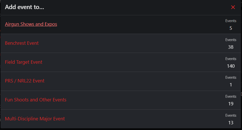This screenshot has height=130, width=242.
Task: Open the Airgun Shows and Expos link
Action: pos(31,24)
